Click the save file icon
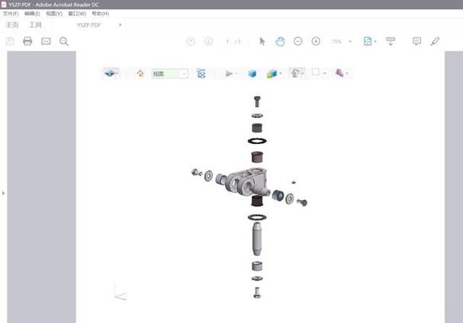The image size is (463, 323). 10,41
